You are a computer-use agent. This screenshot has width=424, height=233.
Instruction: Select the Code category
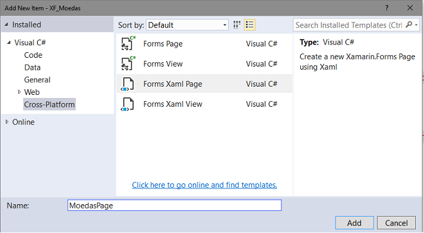33,55
